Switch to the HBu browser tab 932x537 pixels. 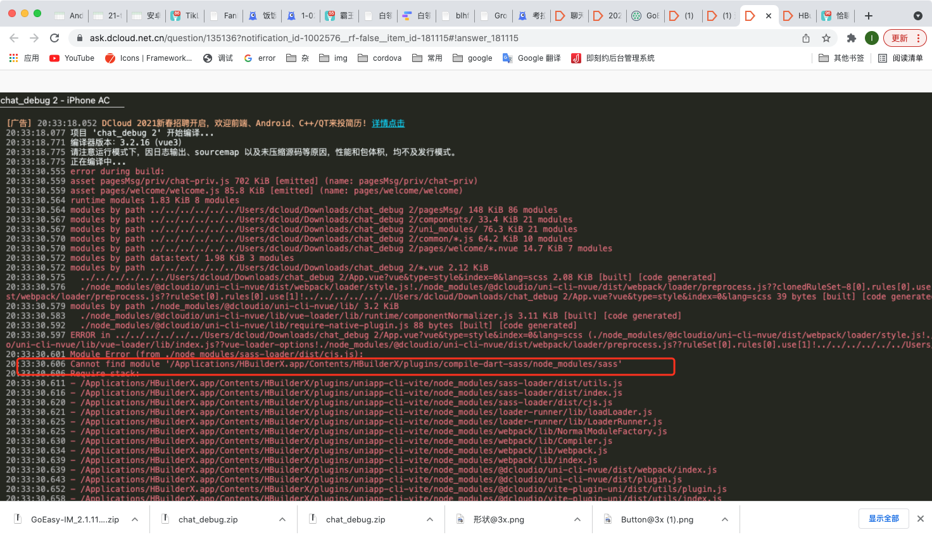(797, 16)
